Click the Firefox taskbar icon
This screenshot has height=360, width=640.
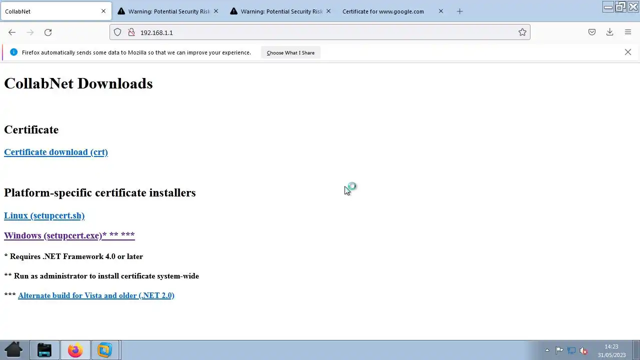click(x=75, y=350)
